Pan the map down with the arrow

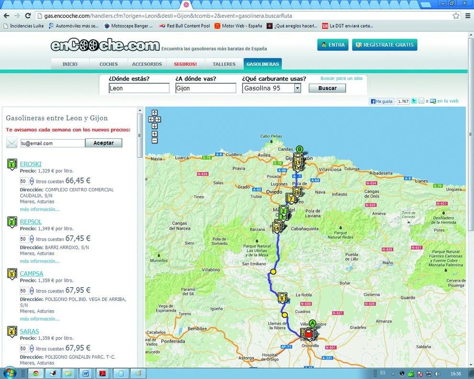click(x=155, y=126)
